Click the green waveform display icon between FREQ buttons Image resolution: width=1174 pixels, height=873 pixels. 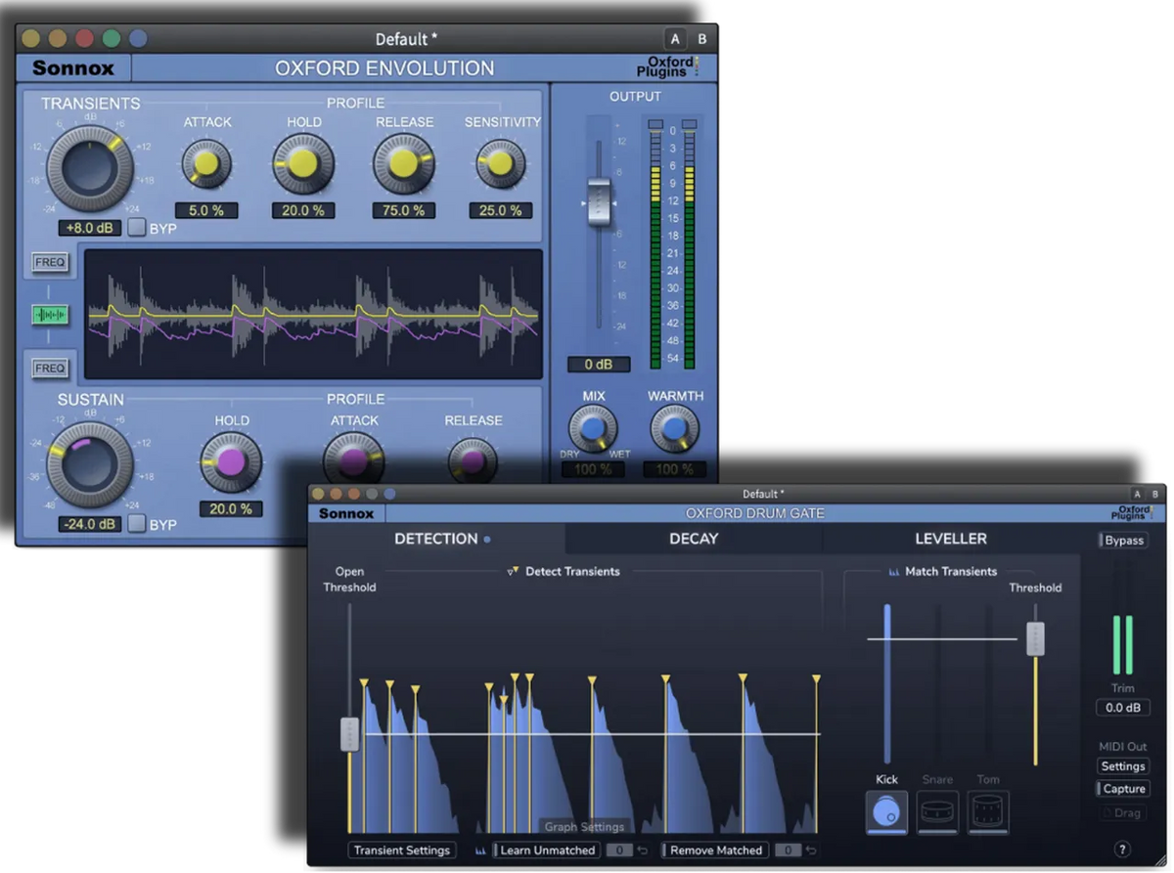[x=49, y=316]
